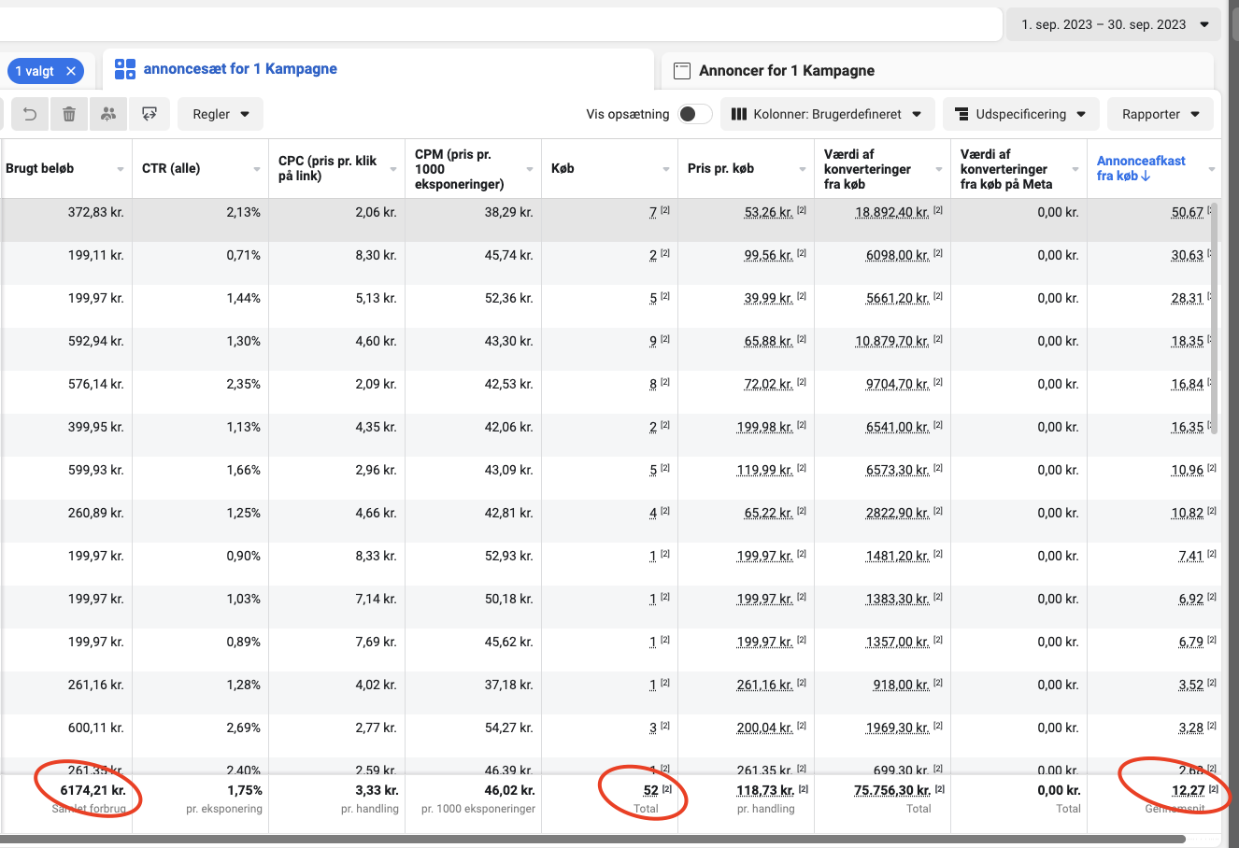Open CPM column header dropdown arrow
This screenshot has height=848, width=1239.
[530, 169]
